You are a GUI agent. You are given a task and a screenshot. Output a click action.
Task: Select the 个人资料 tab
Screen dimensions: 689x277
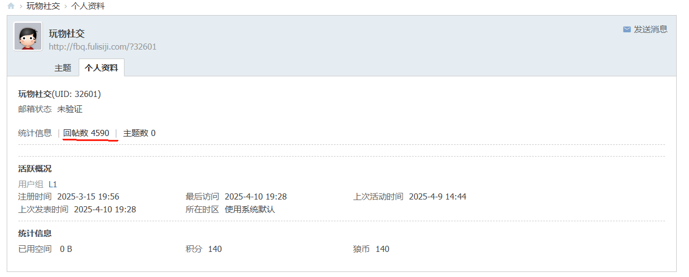(101, 68)
